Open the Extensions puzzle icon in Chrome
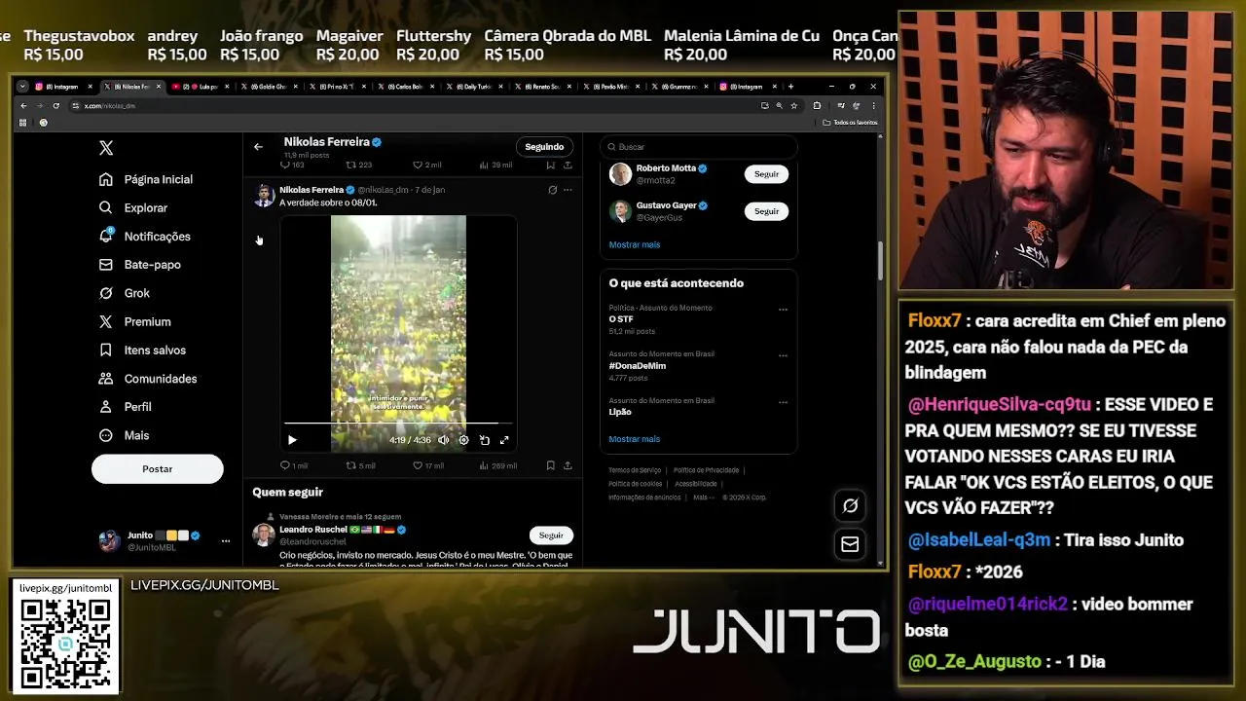This screenshot has width=1246, height=701. coord(817,105)
